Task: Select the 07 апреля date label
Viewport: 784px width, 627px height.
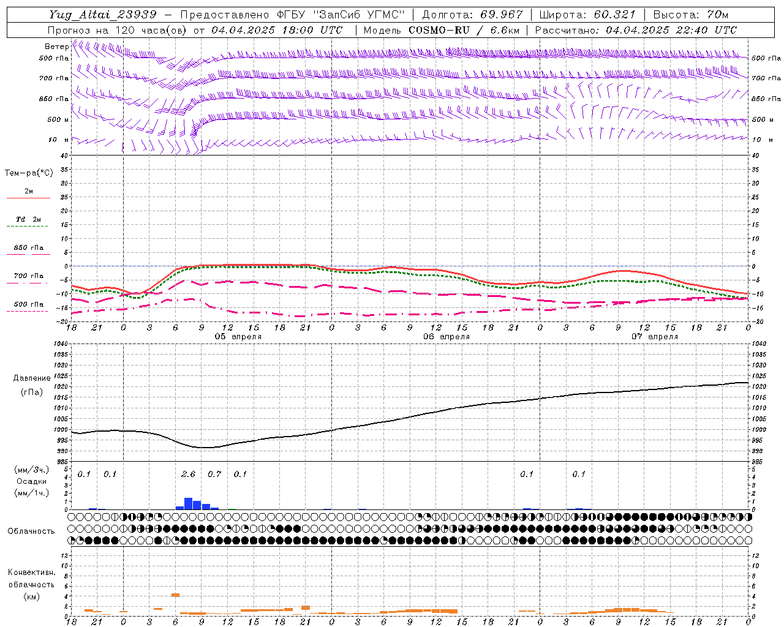Action: (x=655, y=337)
